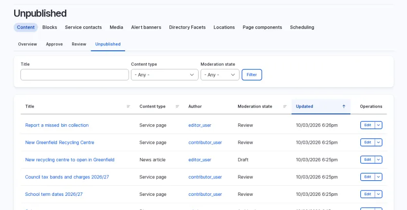The width and height of the screenshot is (407, 210).
Task: Click the Filter button
Action: tap(252, 75)
